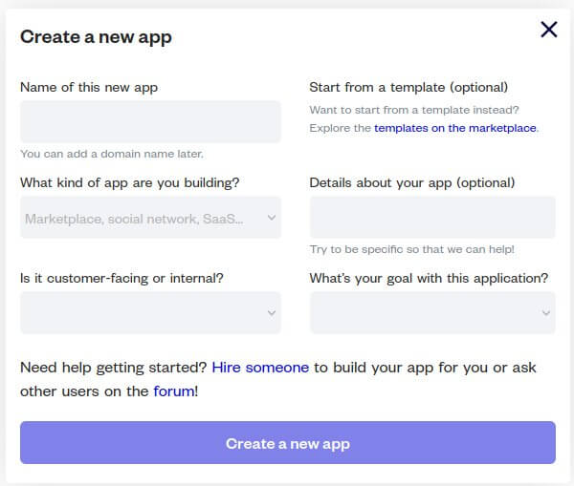Visit the forum link
The width and height of the screenshot is (574, 486).
[173, 391]
